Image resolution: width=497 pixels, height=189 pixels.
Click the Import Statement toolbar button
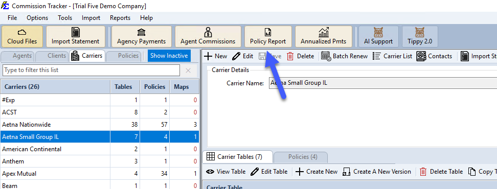point(76,36)
